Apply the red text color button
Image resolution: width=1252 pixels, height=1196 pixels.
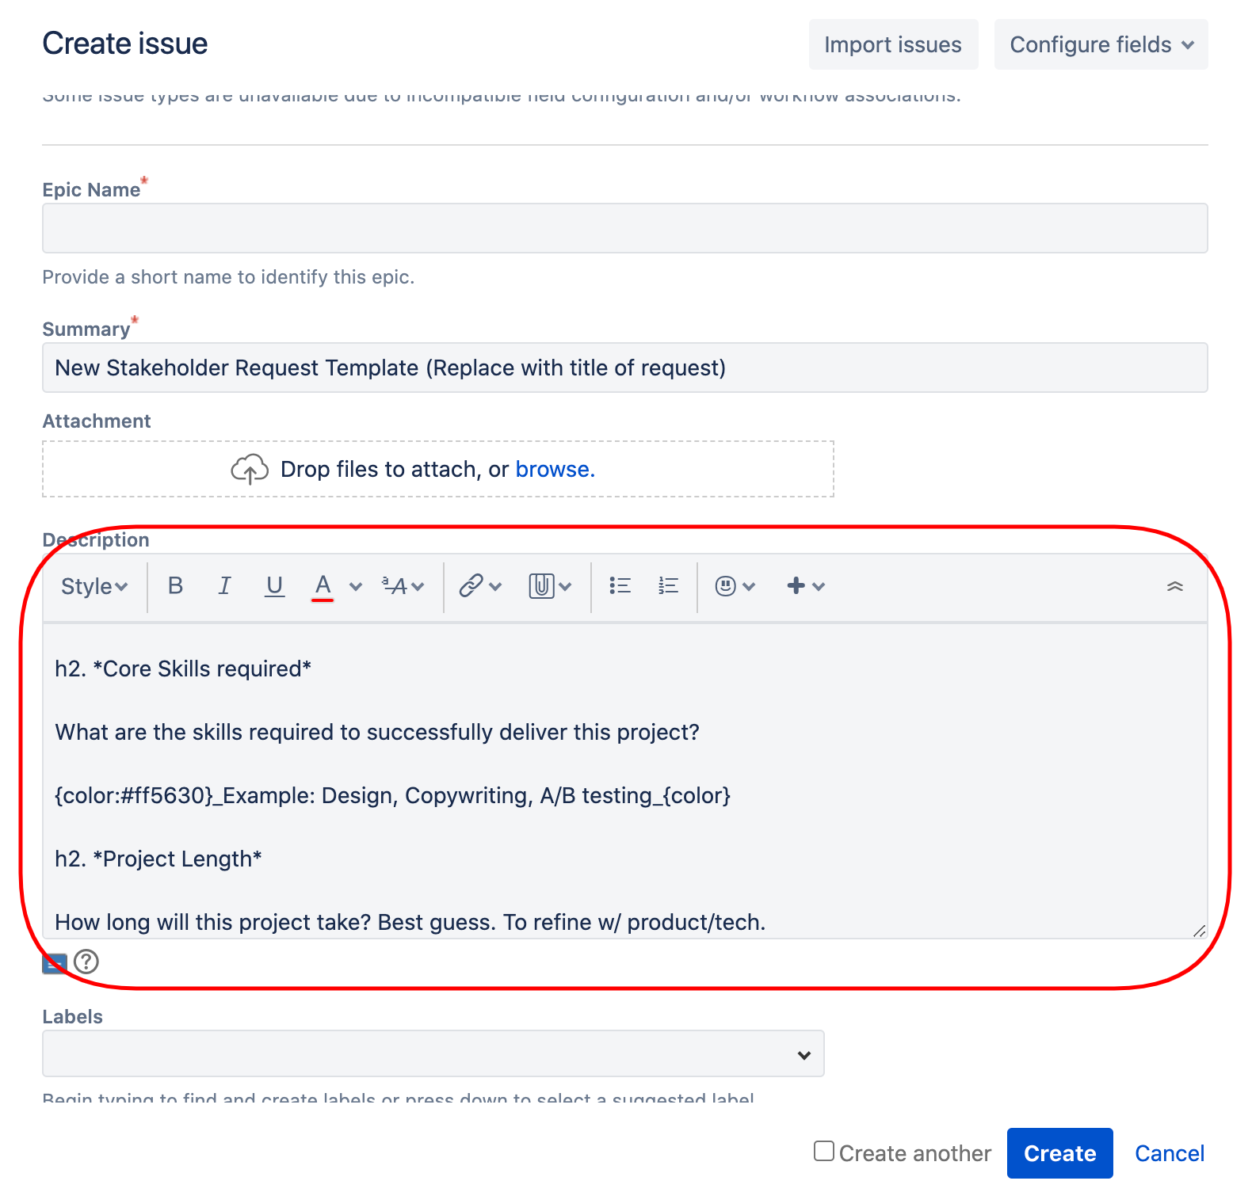[x=323, y=586]
